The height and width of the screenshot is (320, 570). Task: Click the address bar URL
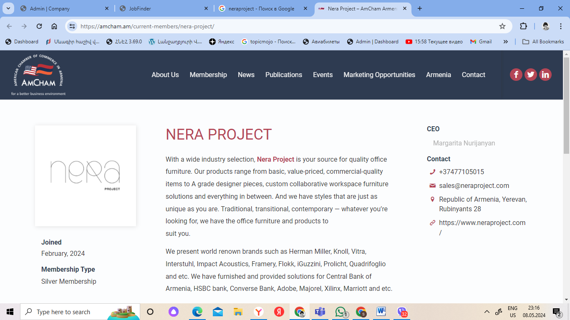click(x=147, y=26)
